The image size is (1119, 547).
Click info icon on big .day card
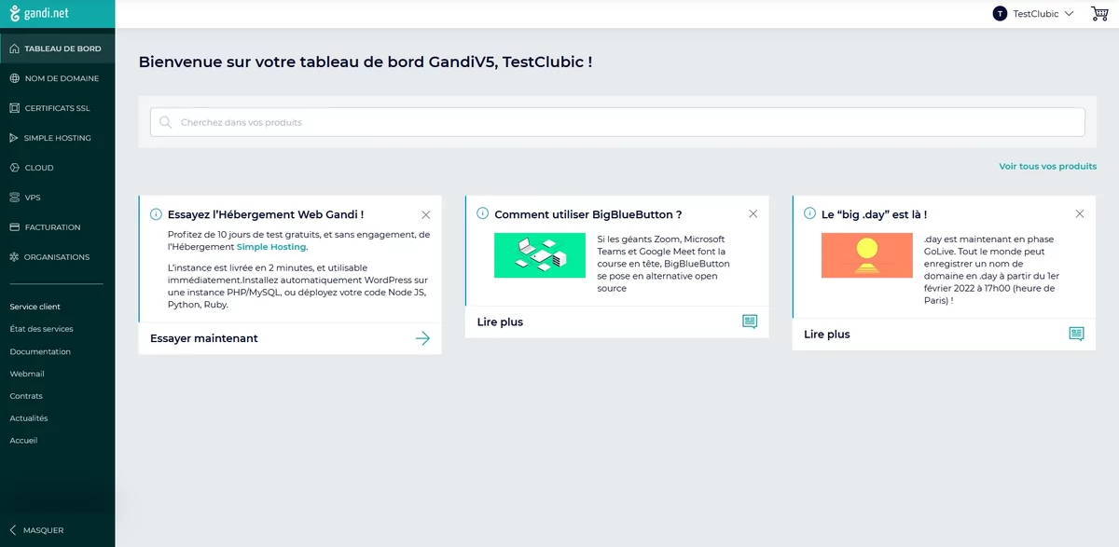coord(808,213)
